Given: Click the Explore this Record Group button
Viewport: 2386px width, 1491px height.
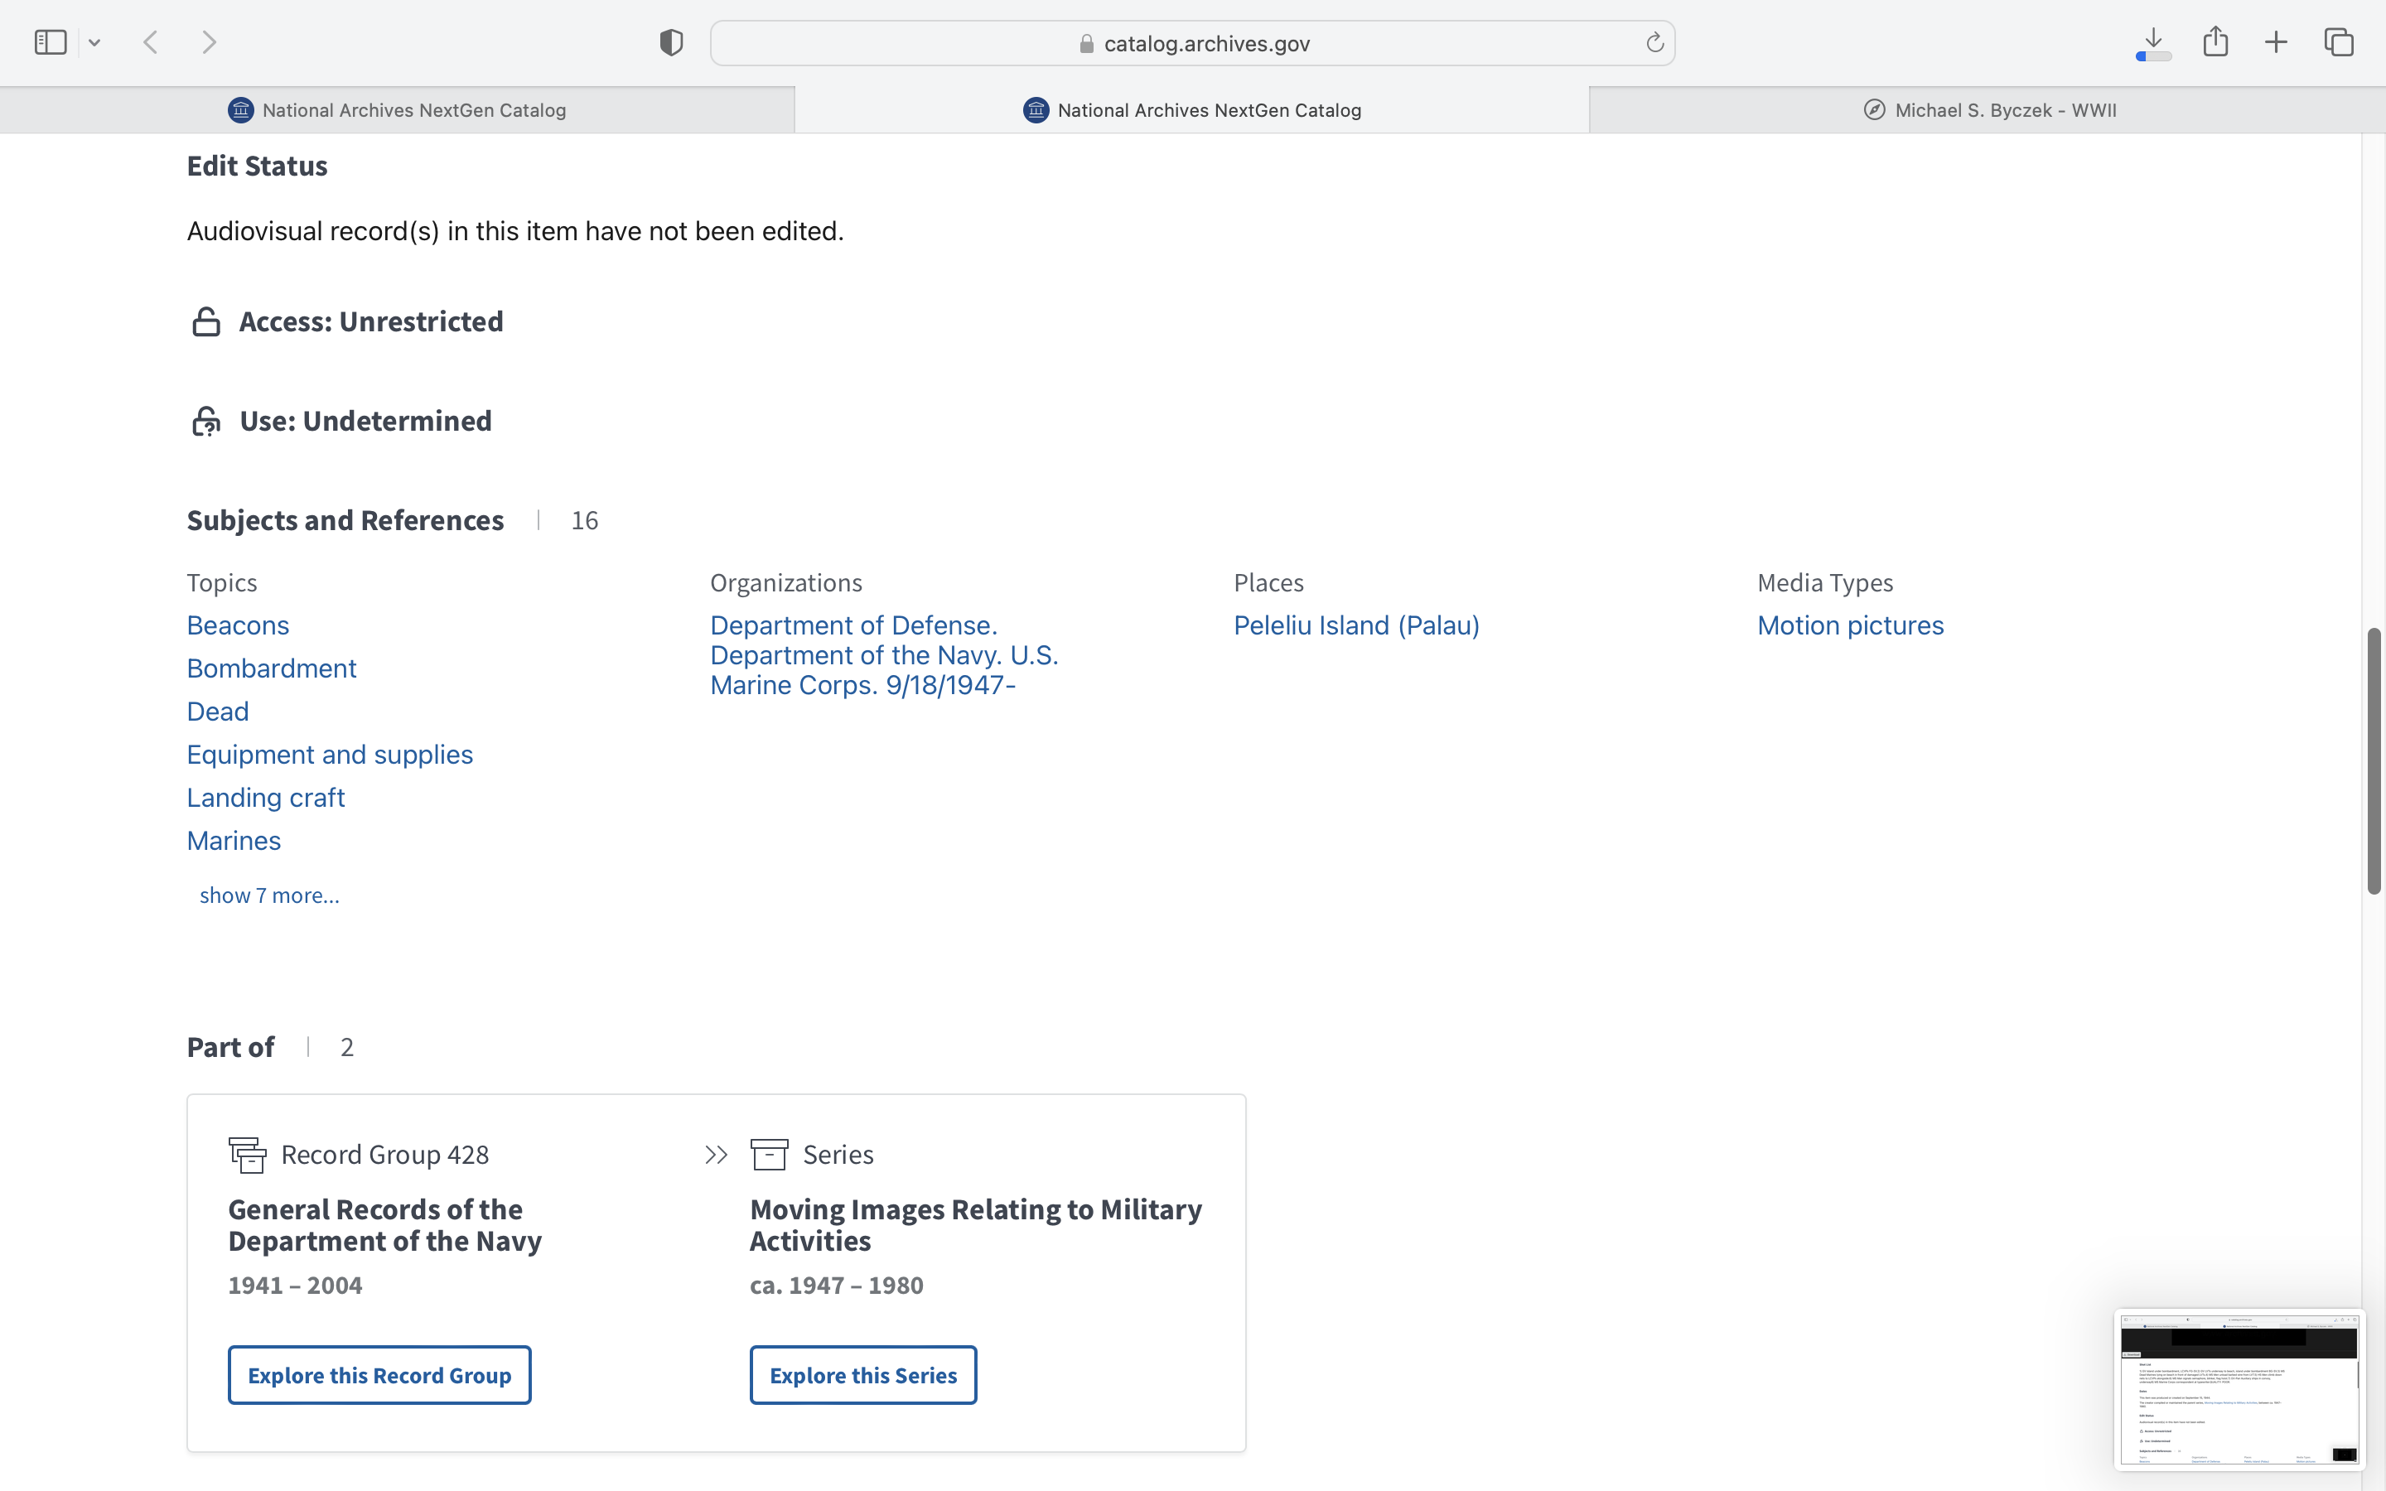Looking at the screenshot, I should 379,1375.
